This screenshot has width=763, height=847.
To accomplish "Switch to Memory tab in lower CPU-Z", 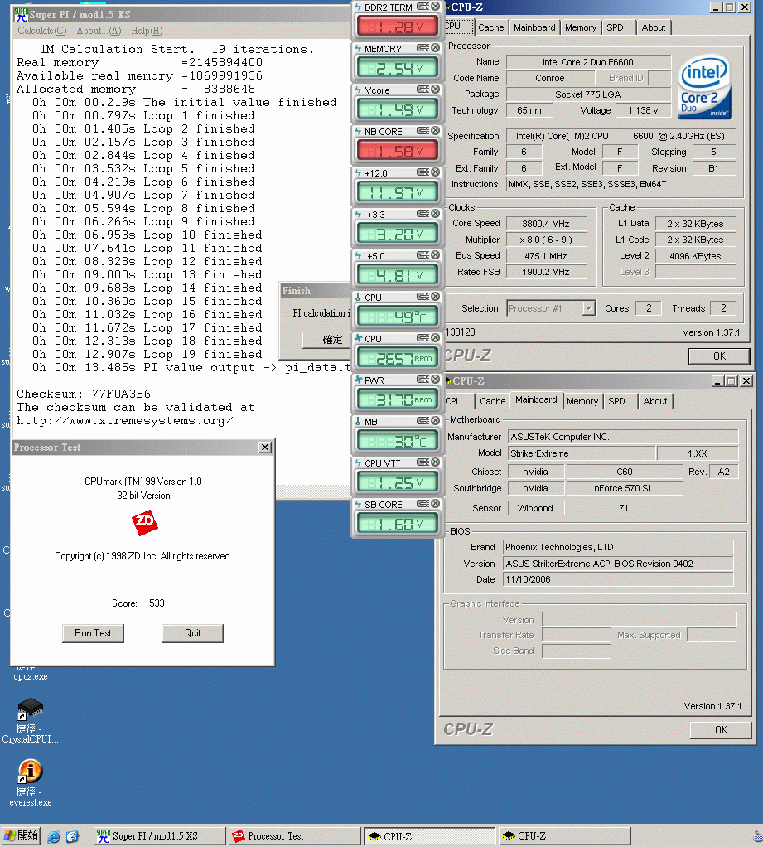I will 582,401.
